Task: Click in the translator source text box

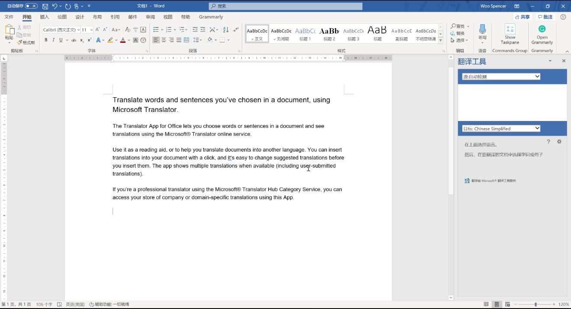Action: 512,102
